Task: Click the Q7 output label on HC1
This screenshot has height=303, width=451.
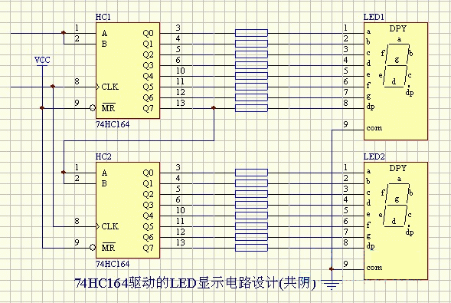Action: pos(148,109)
